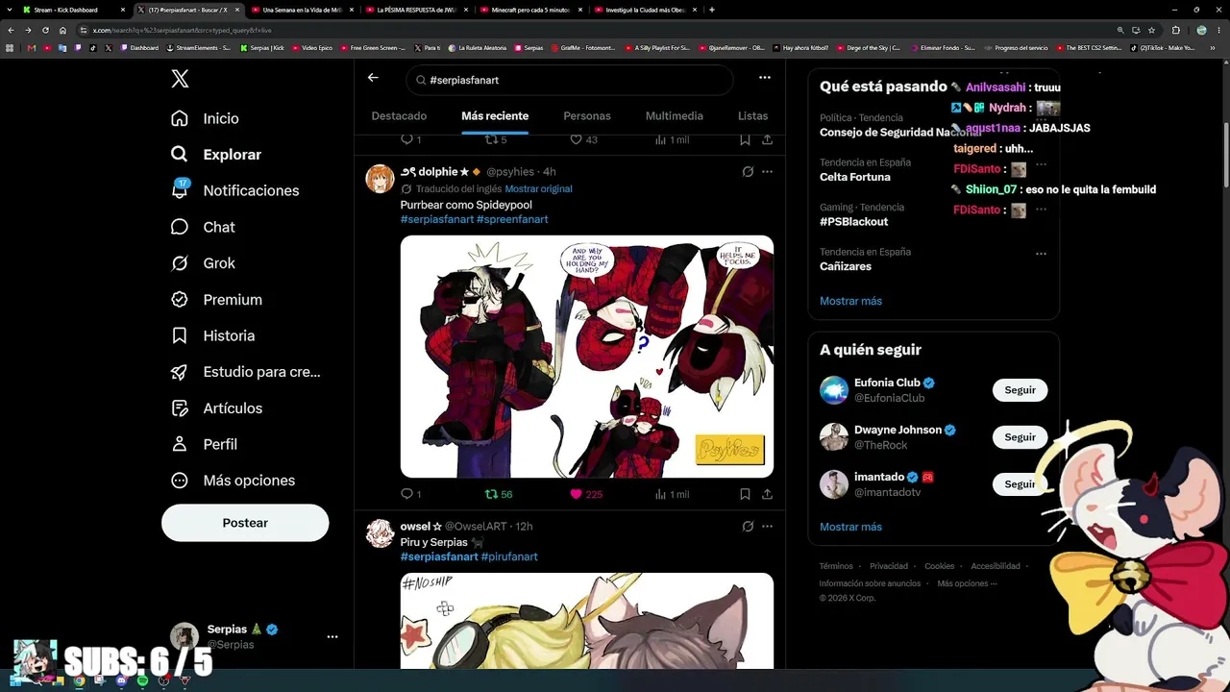The image size is (1230, 692).
Task: Follow Dwayne Johnson with Seguir button
Action: (x=1020, y=437)
